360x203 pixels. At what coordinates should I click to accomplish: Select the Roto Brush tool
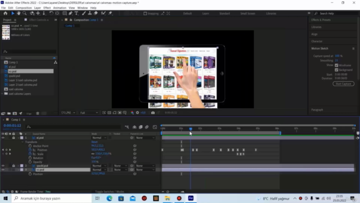click(x=103, y=14)
